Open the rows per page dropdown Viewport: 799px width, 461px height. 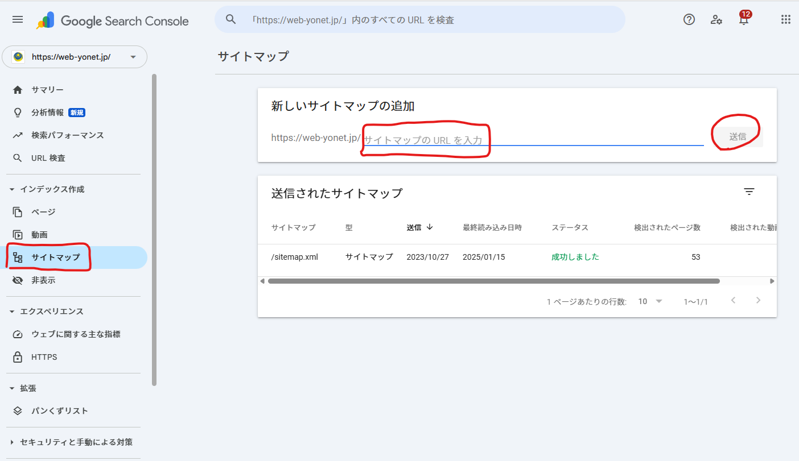[x=650, y=301]
